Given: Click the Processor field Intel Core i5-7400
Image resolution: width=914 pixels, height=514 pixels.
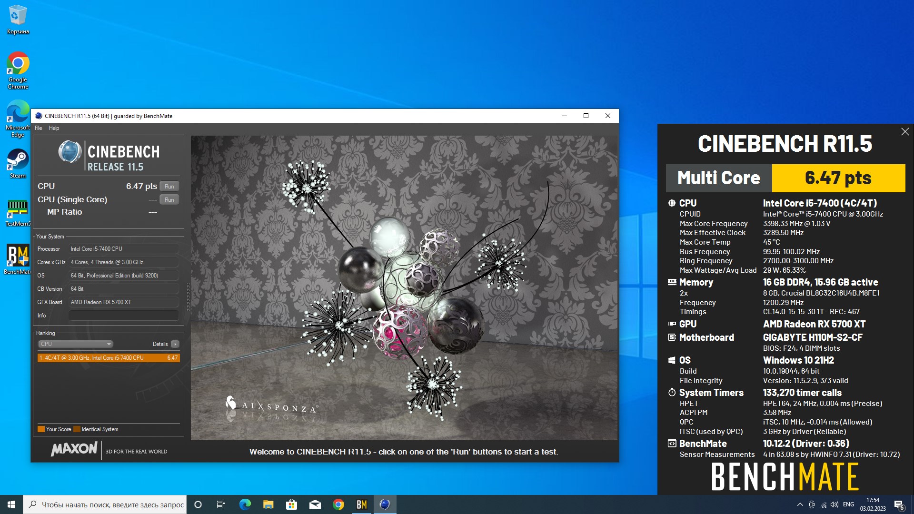Looking at the screenshot, I should 124,248.
